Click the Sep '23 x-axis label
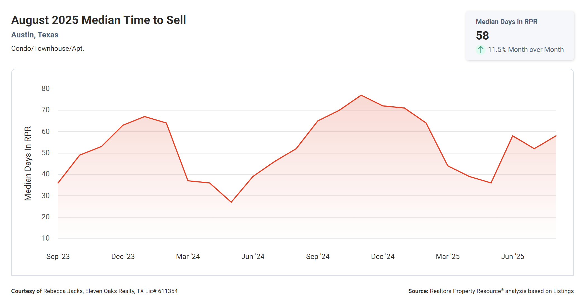Image resolution: width=585 pixels, height=307 pixels. [58, 256]
